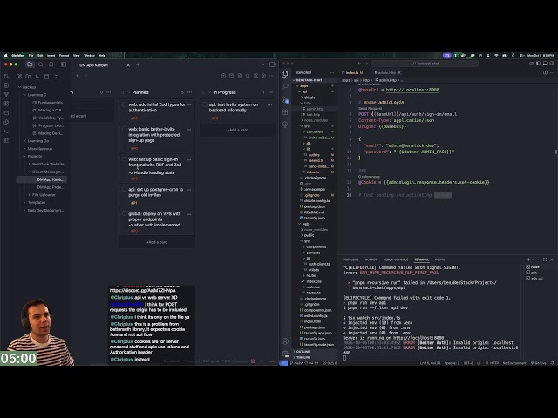The width and height of the screenshot is (558, 418).
Task: Click the Obsidian files folder icon
Action: 30,64
